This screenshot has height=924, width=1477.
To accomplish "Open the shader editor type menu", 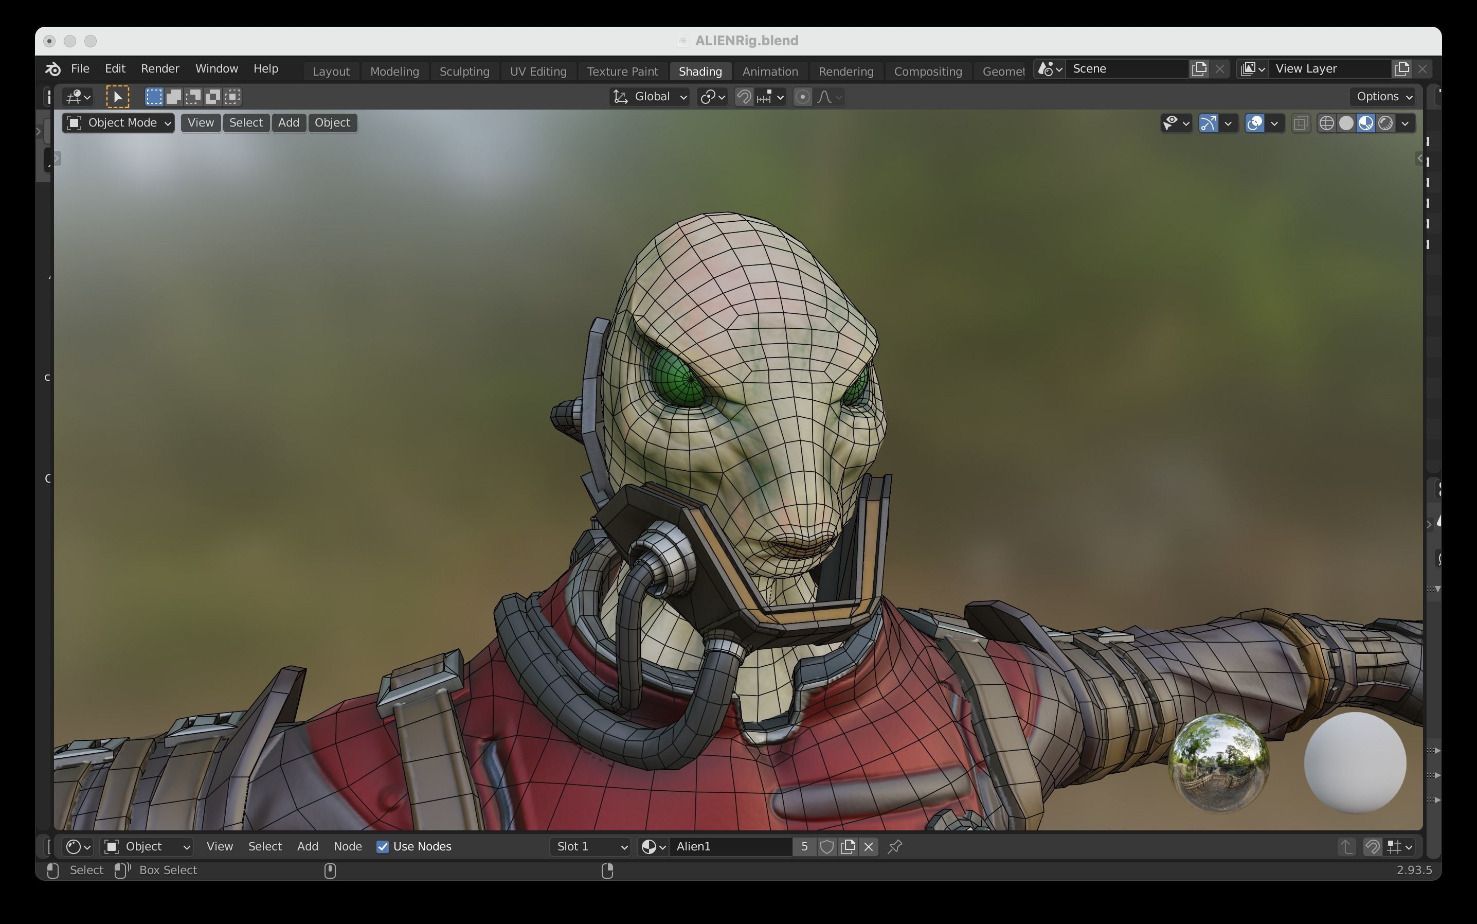I will pyautogui.click(x=78, y=847).
